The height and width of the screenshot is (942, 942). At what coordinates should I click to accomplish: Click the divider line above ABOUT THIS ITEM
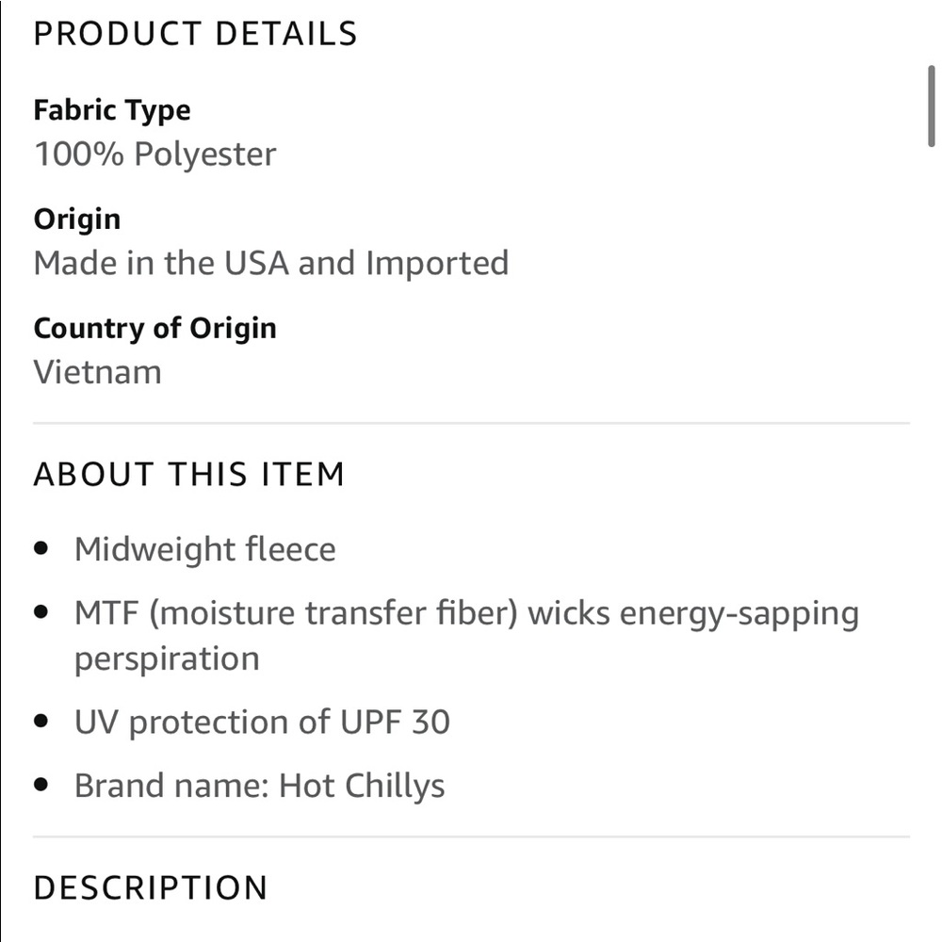click(472, 424)
